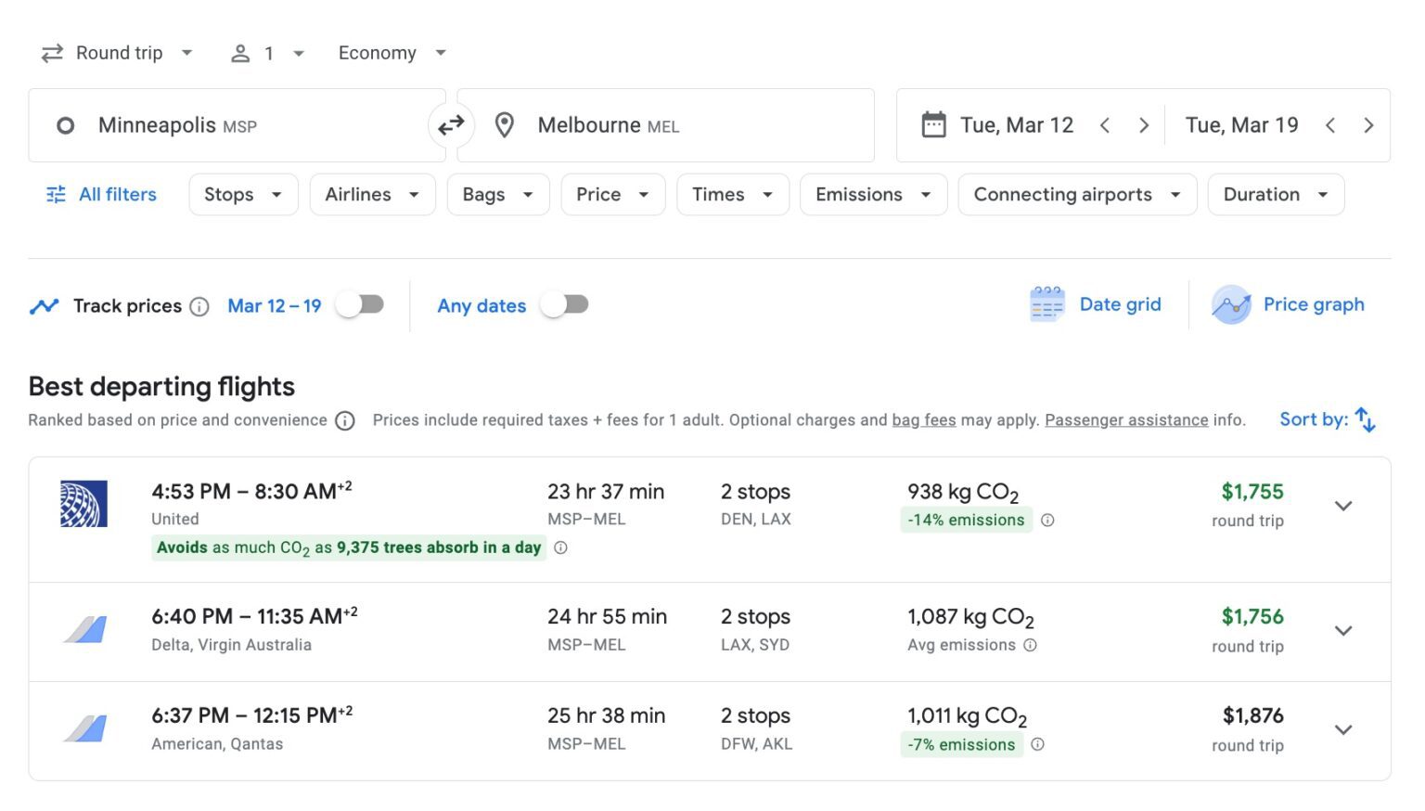Open the Price graph view
Screen dimensions: 1425x811
point(1290,304)
